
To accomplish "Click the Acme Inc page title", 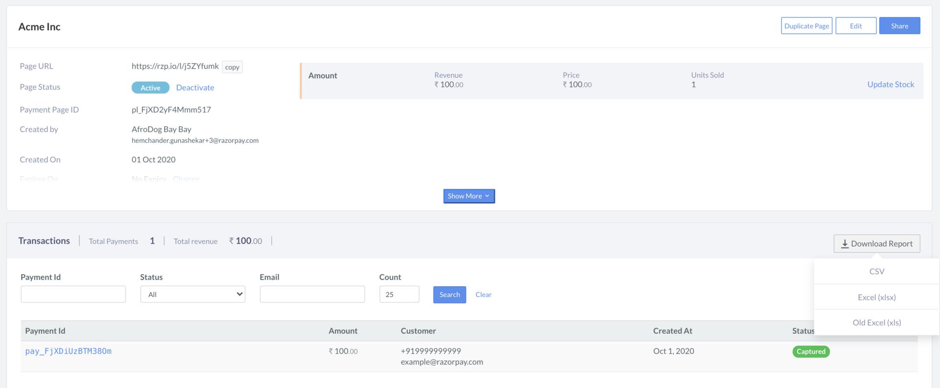I will coord(39,27).
